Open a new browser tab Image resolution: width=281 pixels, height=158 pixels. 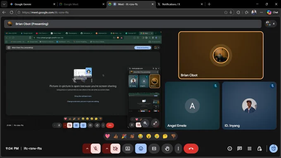pyautogui.click(x=209, y=4)
